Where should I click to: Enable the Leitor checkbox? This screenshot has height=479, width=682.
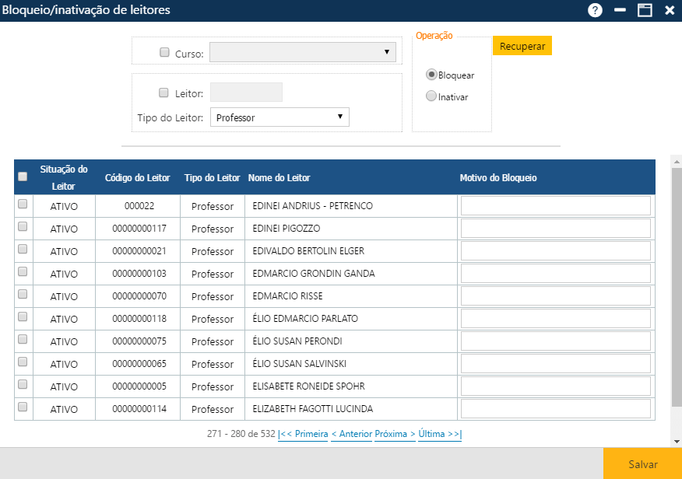163,92
